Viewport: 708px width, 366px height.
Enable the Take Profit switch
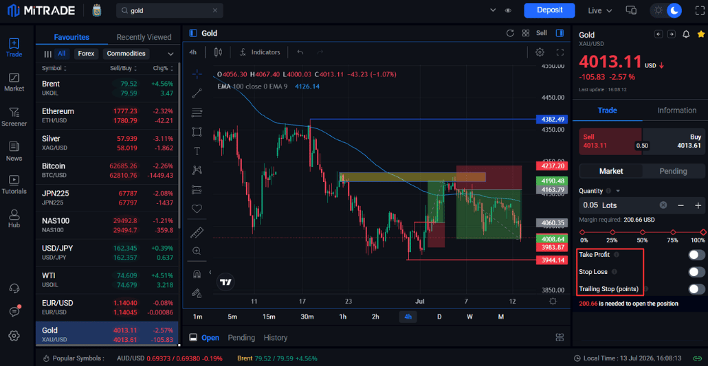point(696,255)
